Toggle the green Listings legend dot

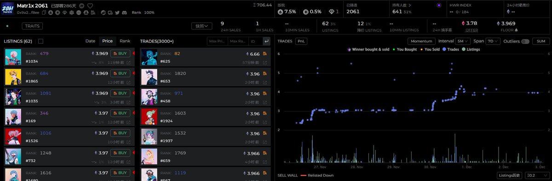[x=463, y=49]
